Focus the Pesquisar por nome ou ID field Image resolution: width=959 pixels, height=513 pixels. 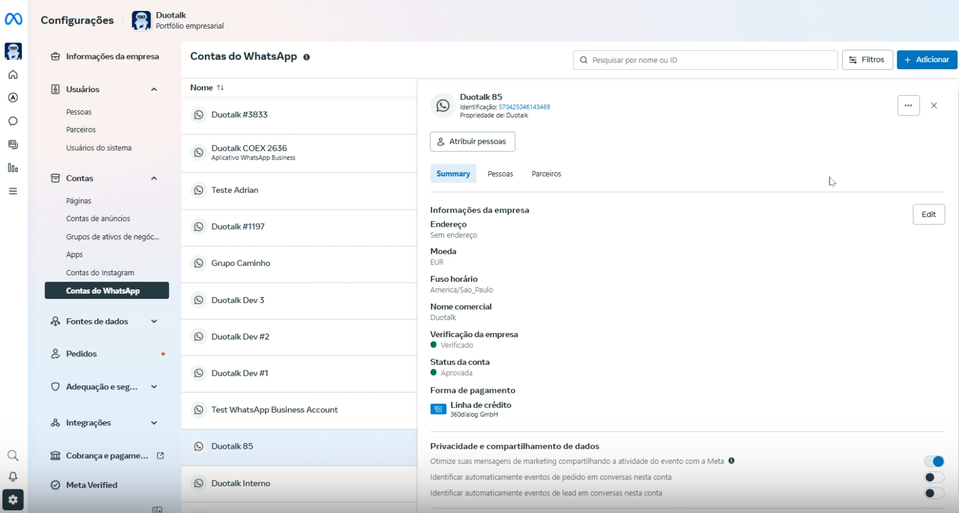pyautogui.click(x=705, y=60)
